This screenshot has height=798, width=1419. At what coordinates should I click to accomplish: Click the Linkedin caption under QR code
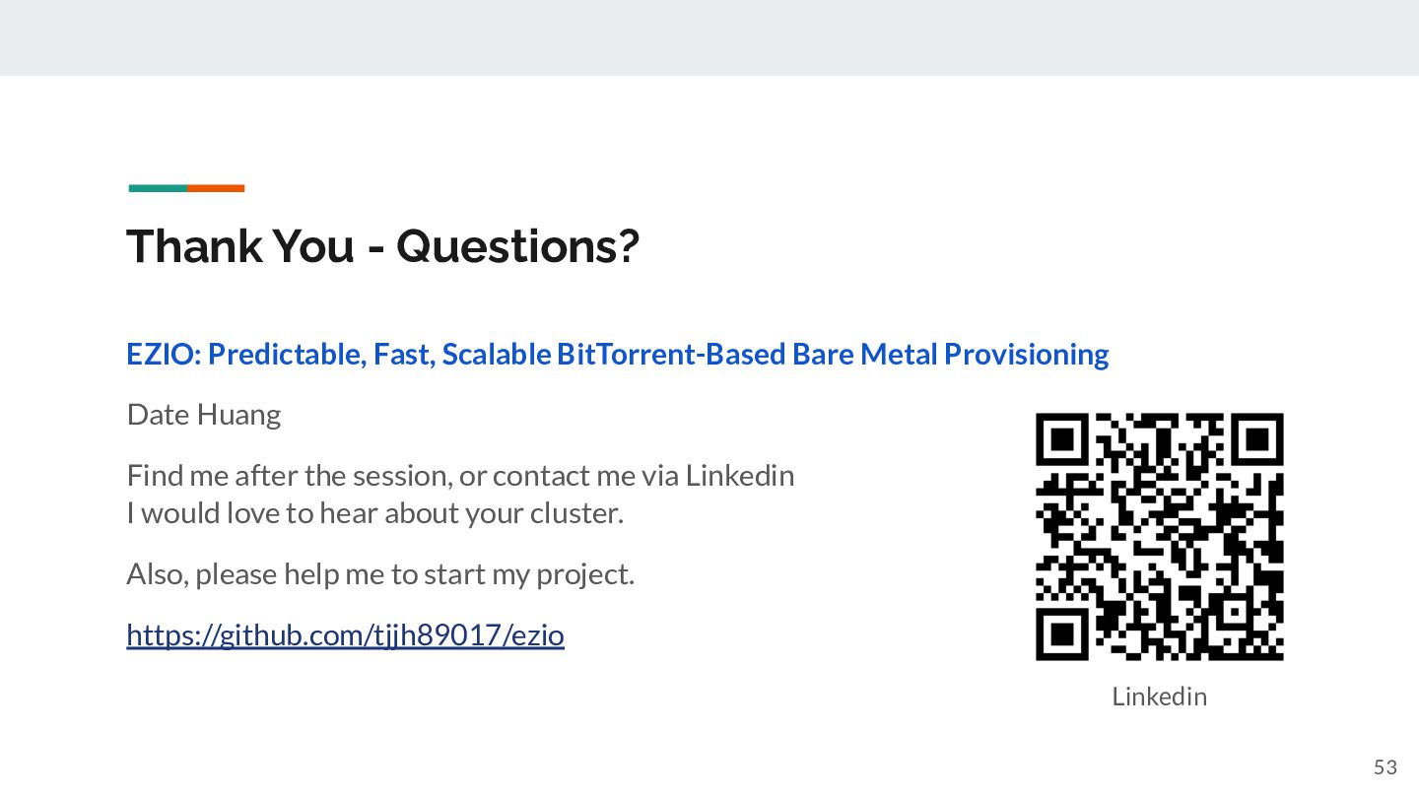point(1159,697)
